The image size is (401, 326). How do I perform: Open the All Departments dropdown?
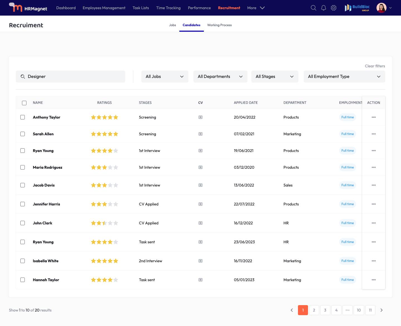(x=220, y=77)
